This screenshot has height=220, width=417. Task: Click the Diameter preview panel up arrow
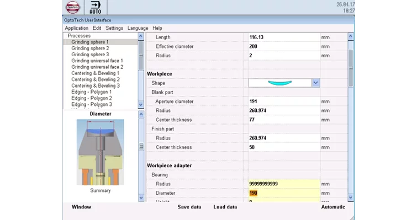(141, 115)
